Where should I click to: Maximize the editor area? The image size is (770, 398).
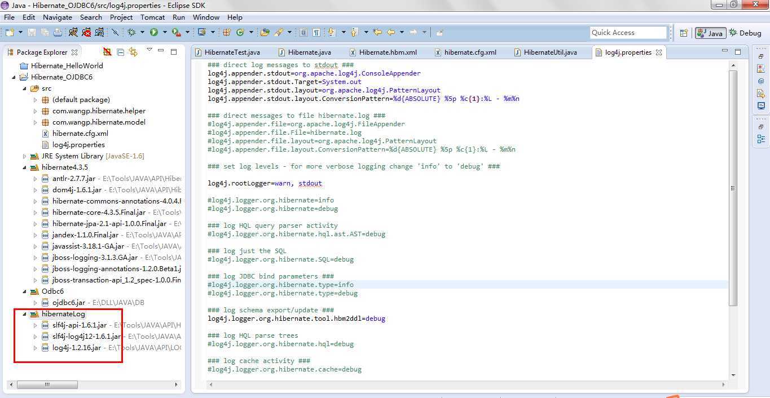tap(737, 51)
